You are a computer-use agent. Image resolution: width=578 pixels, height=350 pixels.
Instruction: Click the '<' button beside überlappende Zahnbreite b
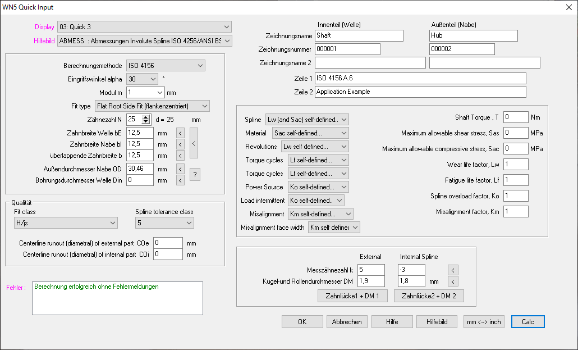point(180,155)
